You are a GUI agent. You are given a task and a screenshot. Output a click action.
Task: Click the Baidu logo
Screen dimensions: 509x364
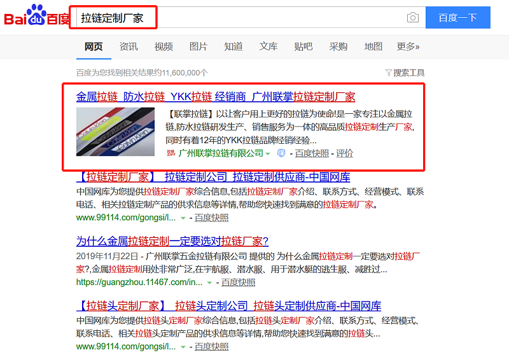pyautogui.click(x=36, y=17)
